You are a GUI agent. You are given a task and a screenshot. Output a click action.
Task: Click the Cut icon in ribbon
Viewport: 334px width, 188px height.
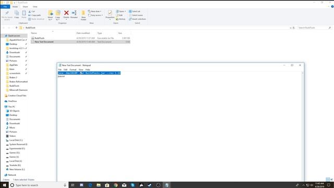[x=31, y=11]
